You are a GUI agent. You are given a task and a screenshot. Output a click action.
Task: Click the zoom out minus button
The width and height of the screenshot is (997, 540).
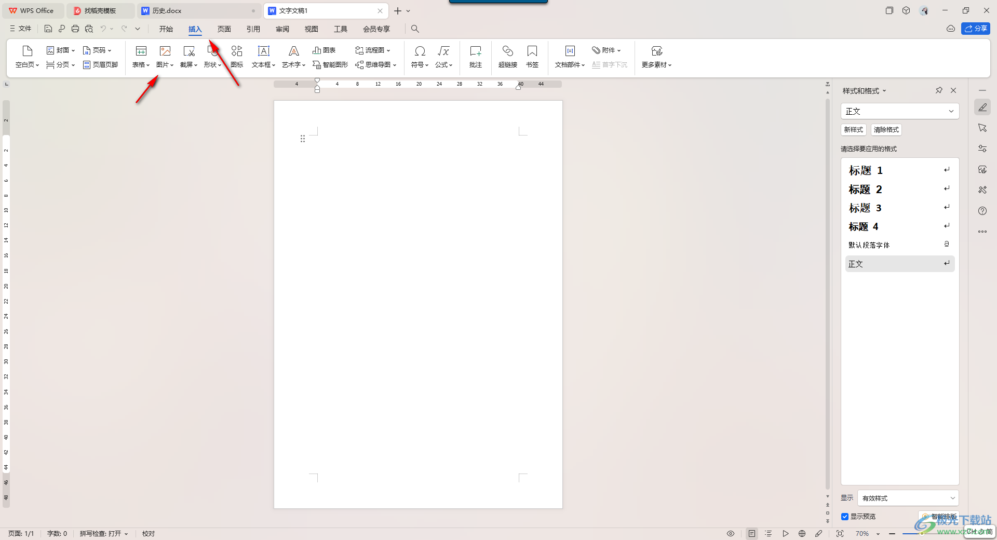pos(892,533)
